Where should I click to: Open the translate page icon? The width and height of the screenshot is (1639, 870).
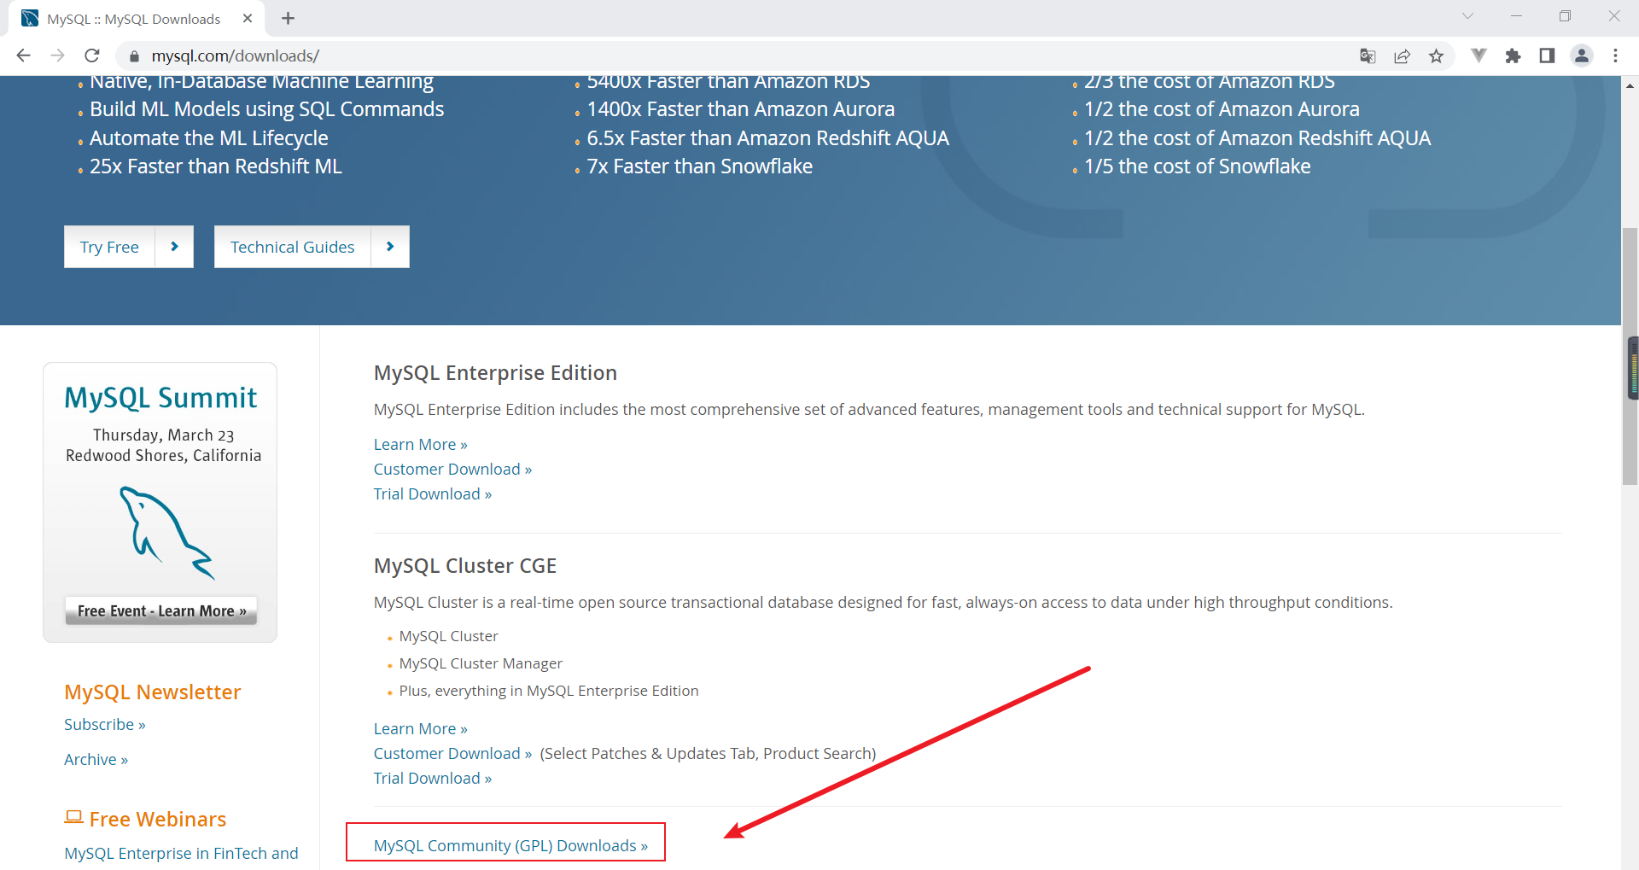click(1368, 55)
